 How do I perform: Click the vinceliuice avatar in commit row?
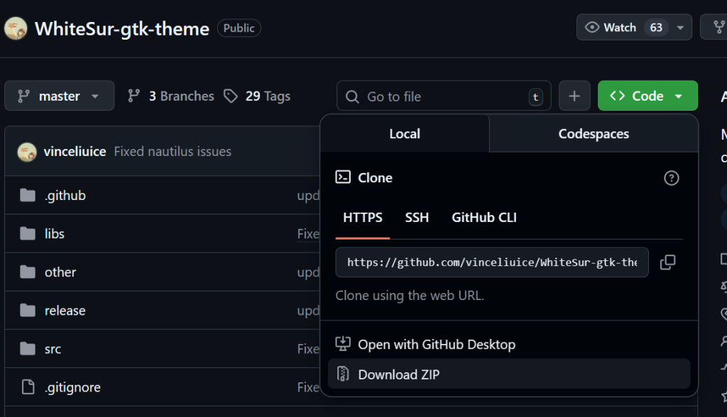[x=27, y=152]
